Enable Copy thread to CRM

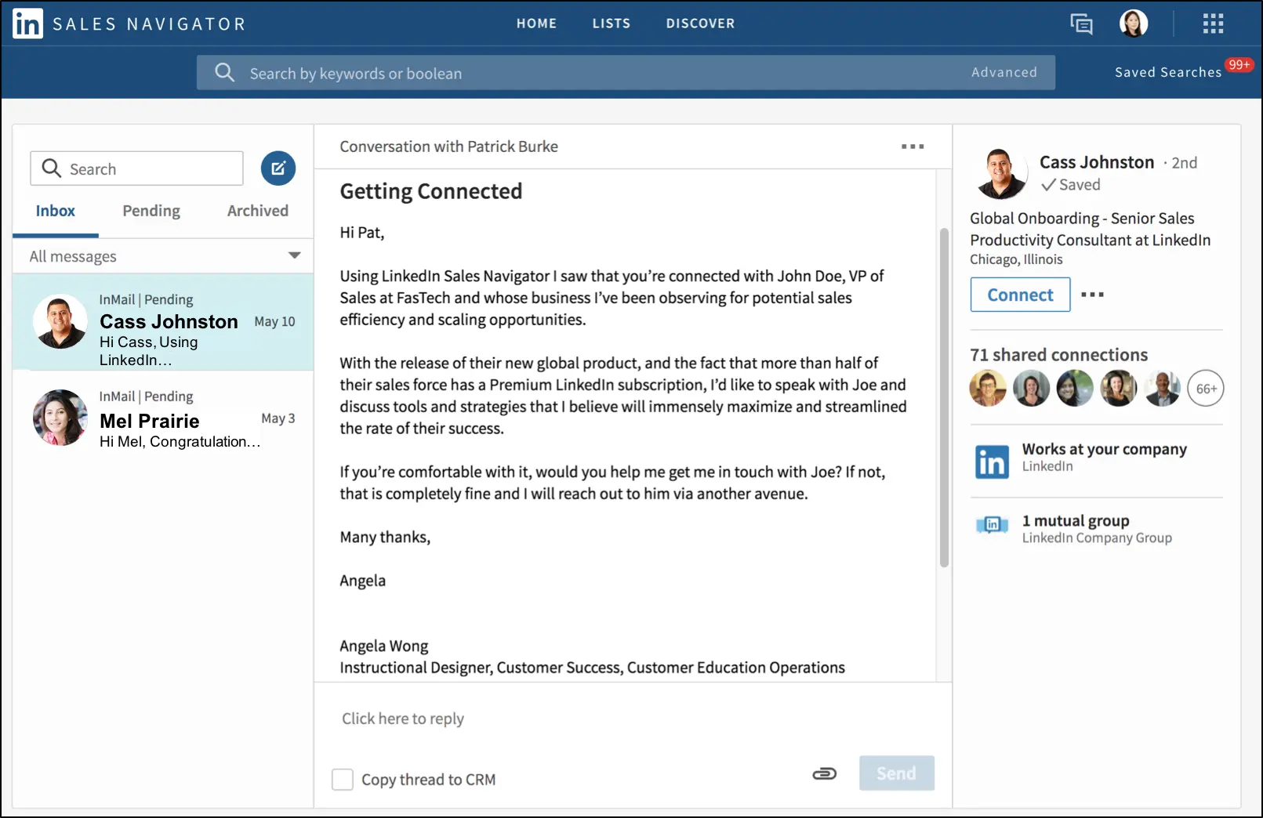(343, 779)
